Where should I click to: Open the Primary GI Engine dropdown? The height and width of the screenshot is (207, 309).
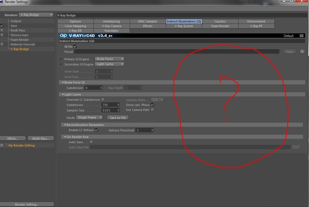tap(109, 59)
